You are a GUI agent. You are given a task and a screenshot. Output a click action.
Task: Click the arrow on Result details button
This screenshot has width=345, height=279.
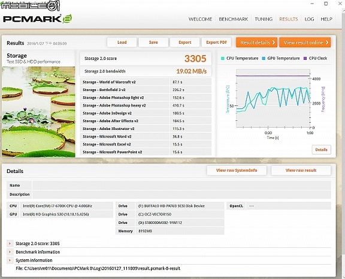[x=274, y=43]
